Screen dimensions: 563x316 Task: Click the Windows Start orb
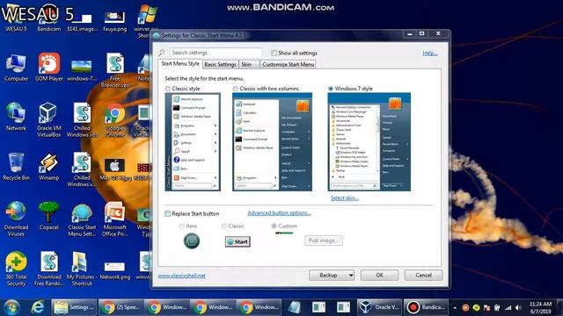click(x=11, y=307)
